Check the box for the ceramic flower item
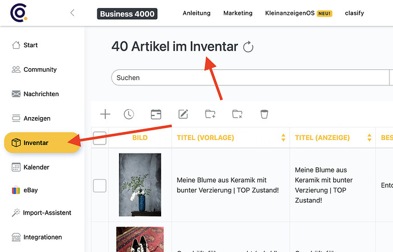 [x=100, y=185]
